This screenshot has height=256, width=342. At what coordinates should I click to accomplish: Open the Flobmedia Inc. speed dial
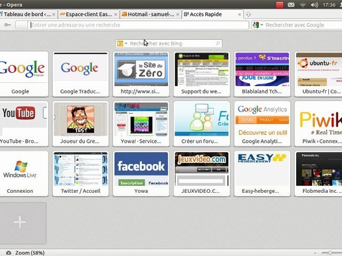click(x=318, y=174)
